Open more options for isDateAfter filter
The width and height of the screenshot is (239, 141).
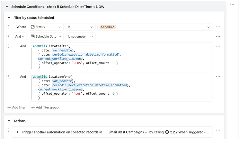point(218,46)
